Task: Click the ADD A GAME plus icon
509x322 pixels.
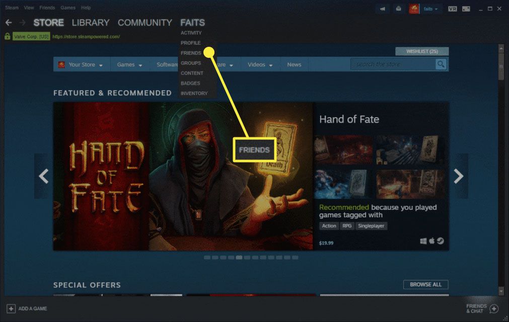Action: [x=11, y=308]
